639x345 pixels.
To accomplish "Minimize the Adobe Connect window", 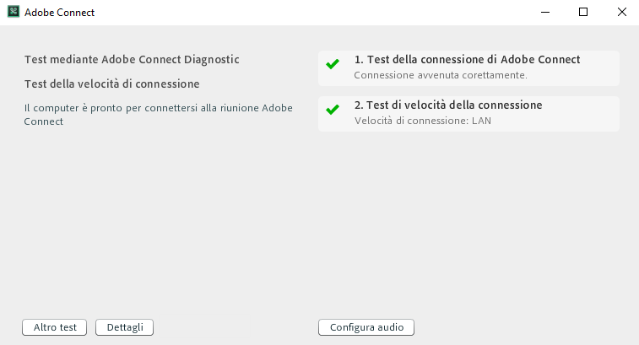I will coord(544,13).
